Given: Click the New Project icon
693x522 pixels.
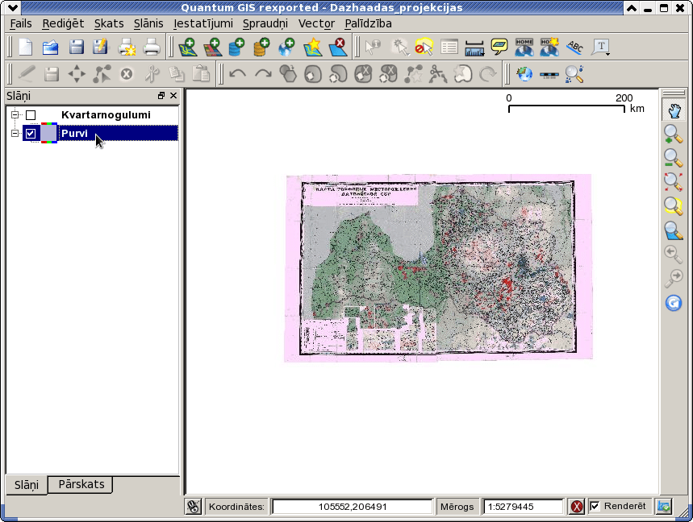Looking at the screenshot, I should coord(26,47).
